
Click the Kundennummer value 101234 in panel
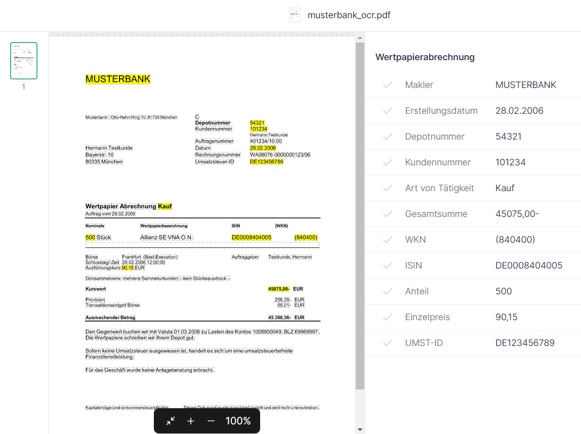[x=511, y=162]
